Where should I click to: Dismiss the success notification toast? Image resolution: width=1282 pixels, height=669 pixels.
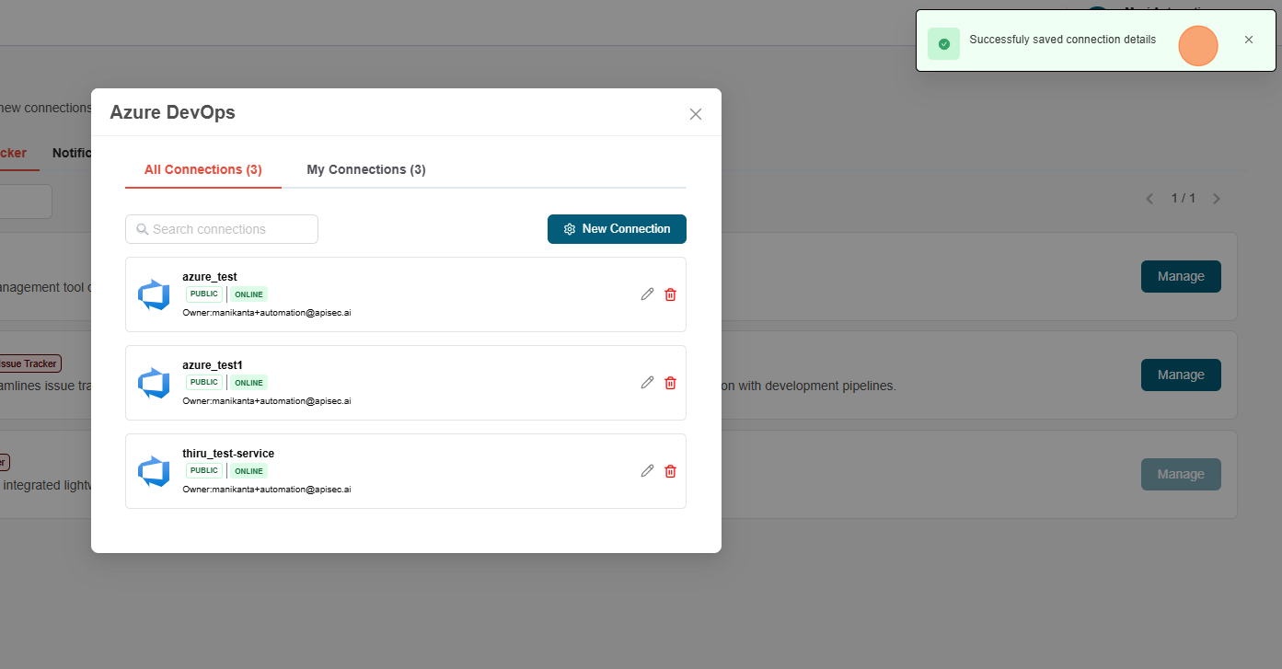point(1248,40)
